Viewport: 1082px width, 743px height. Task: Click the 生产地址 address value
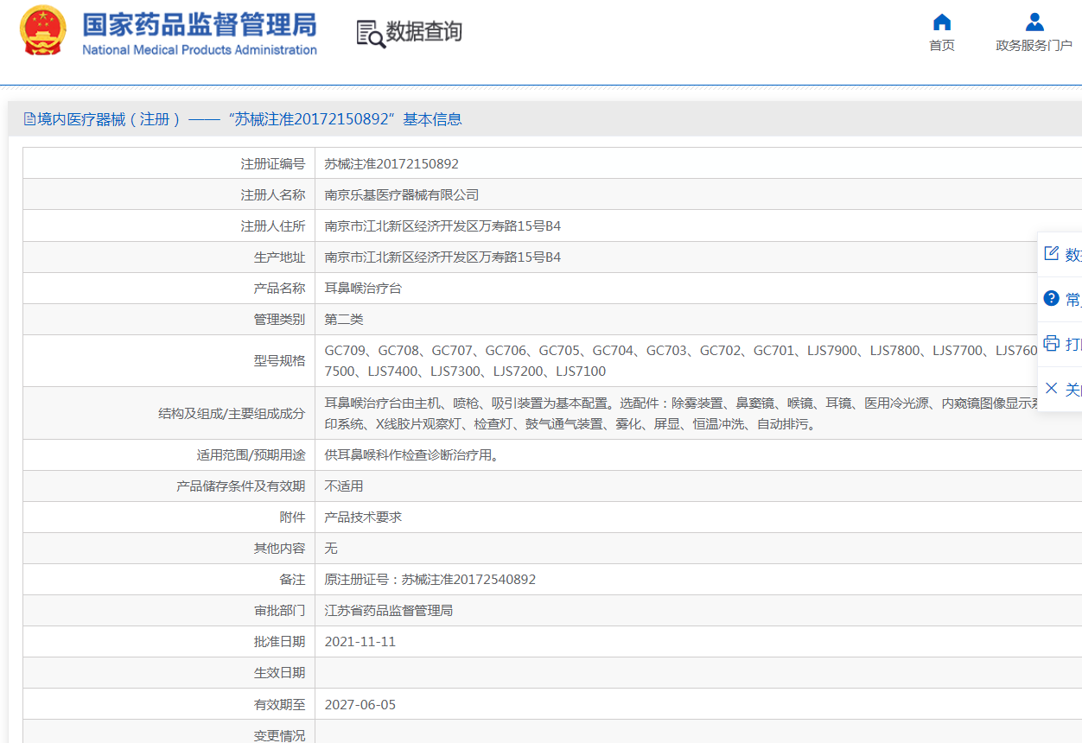click(x=442, y=257)
